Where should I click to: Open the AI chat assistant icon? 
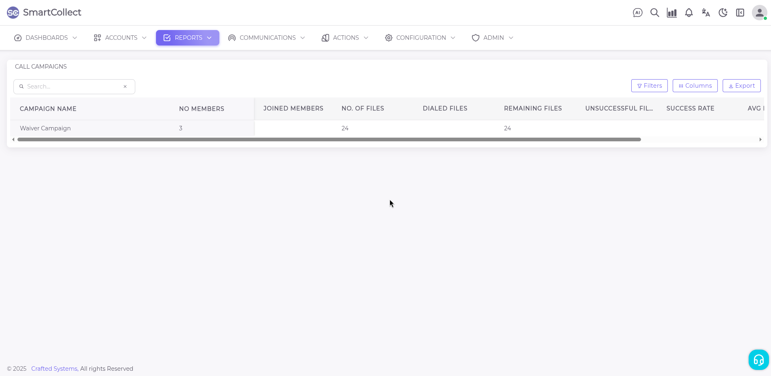pos(637,13)
